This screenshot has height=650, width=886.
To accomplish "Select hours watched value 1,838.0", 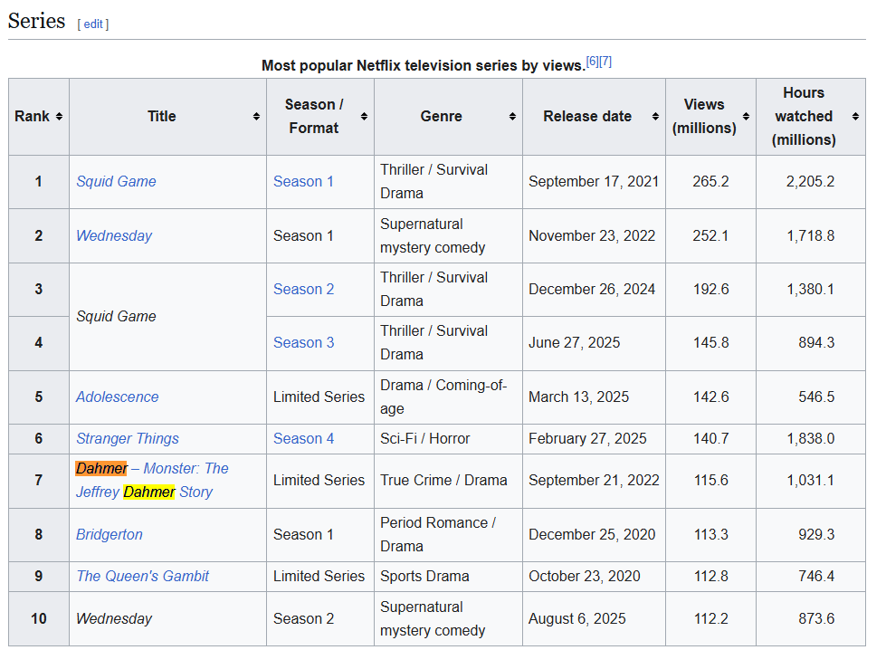I will pos(810,438).
